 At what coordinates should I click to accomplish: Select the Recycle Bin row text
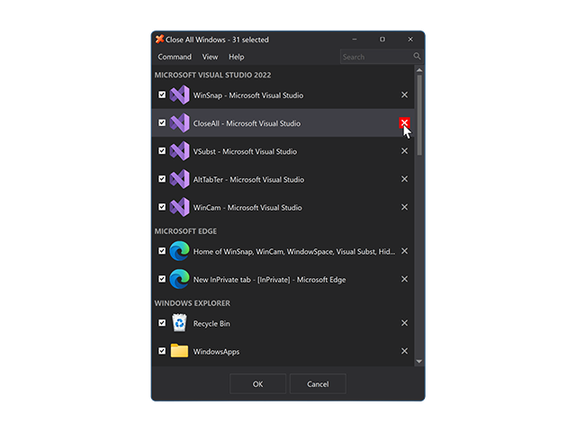point(211,324)
